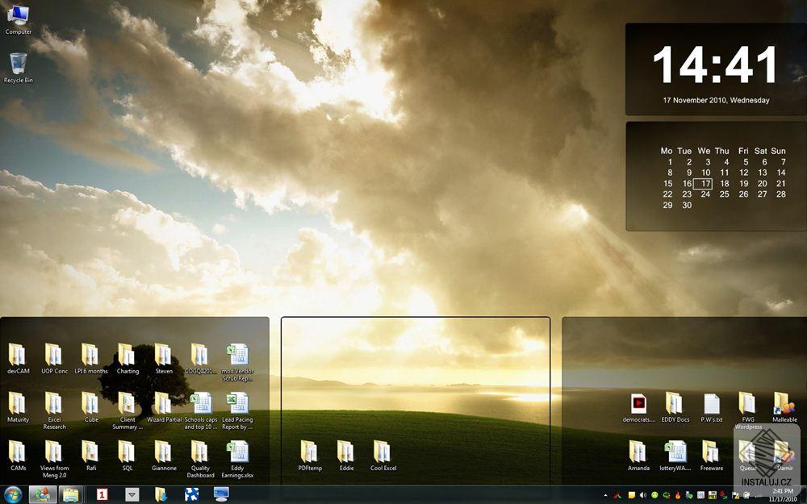Click the Action Center flag tray icon
Image resolution: width=807 pixels, height=504 pixels.
pos(734,495)
